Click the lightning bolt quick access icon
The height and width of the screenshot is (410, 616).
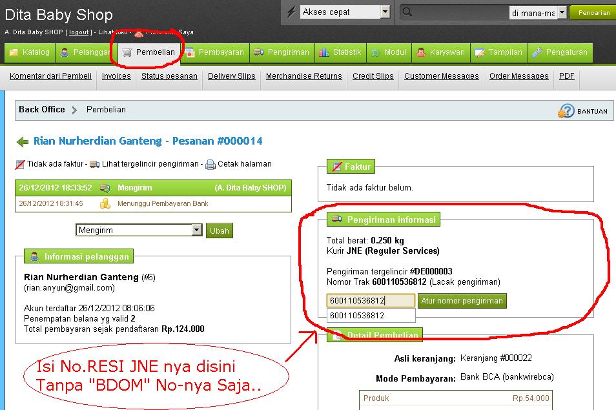291,12
